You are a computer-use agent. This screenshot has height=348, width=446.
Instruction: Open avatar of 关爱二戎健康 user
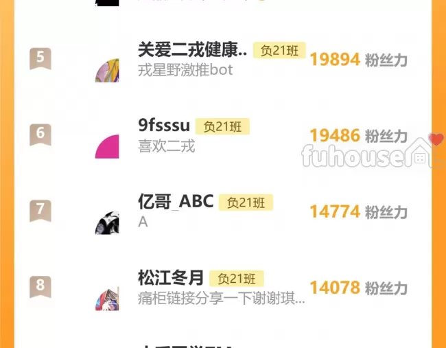click(107, 71)
